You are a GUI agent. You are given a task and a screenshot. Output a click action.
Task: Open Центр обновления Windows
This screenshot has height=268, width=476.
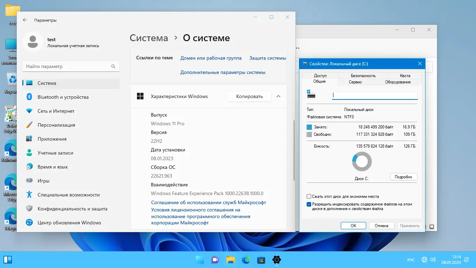coord(69,223)
